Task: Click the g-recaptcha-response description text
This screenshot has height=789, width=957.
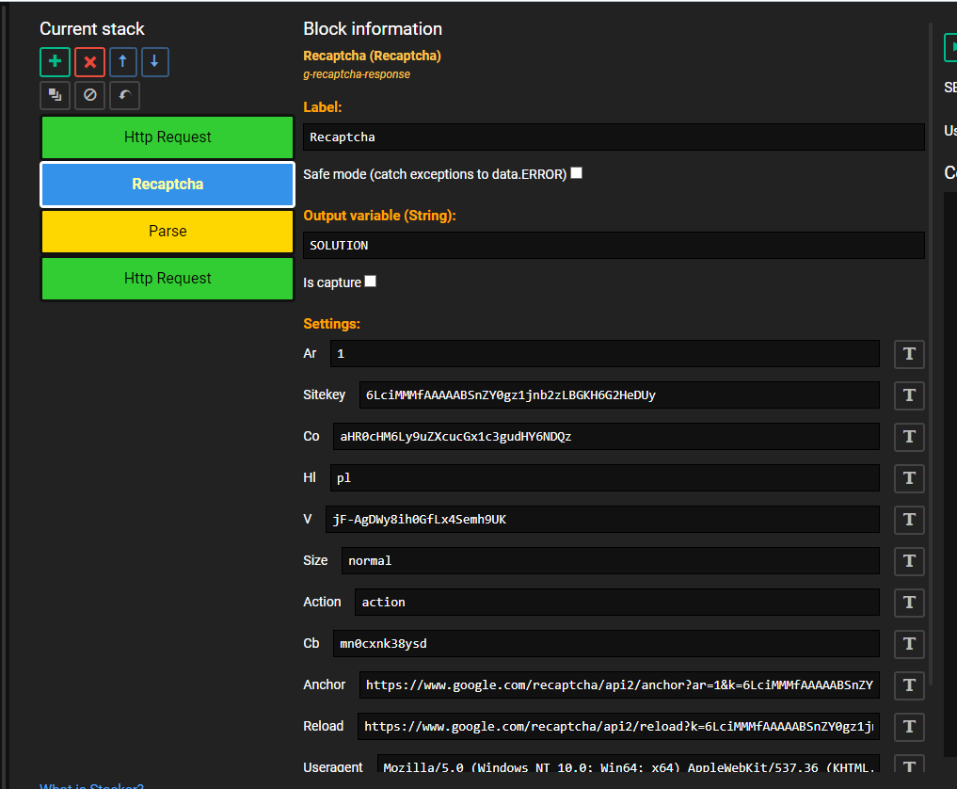Action: [357, 74]
